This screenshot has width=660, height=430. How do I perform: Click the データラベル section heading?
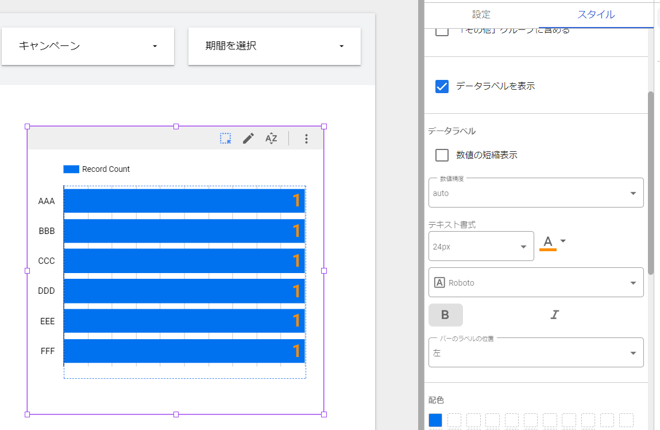click(x=451, y=131)
